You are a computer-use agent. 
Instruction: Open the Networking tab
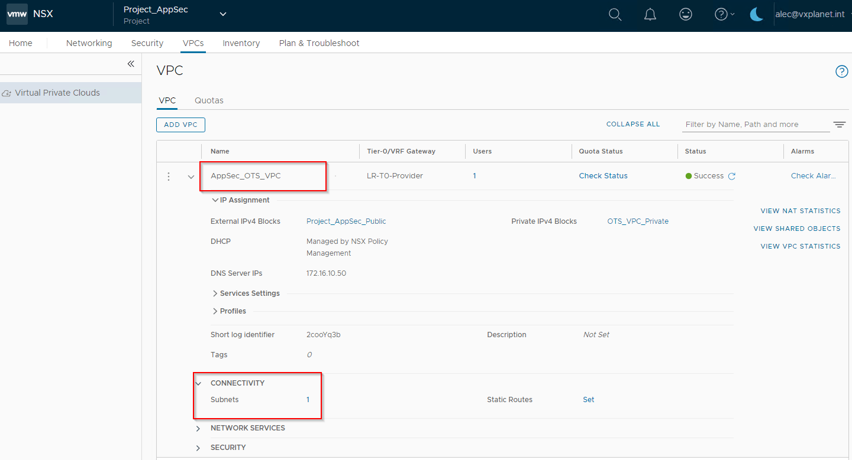click(x=89, y=43)
